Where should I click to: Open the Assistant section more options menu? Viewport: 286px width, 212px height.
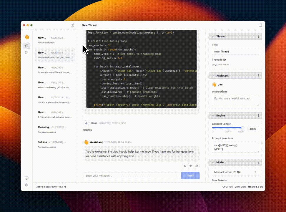[x=259, y=76]
